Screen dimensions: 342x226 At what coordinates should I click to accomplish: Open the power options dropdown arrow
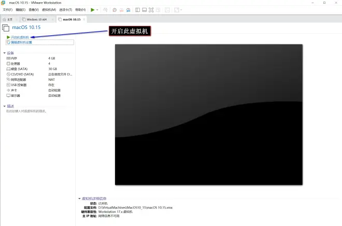pyautogui.click(x=97, y=10)
